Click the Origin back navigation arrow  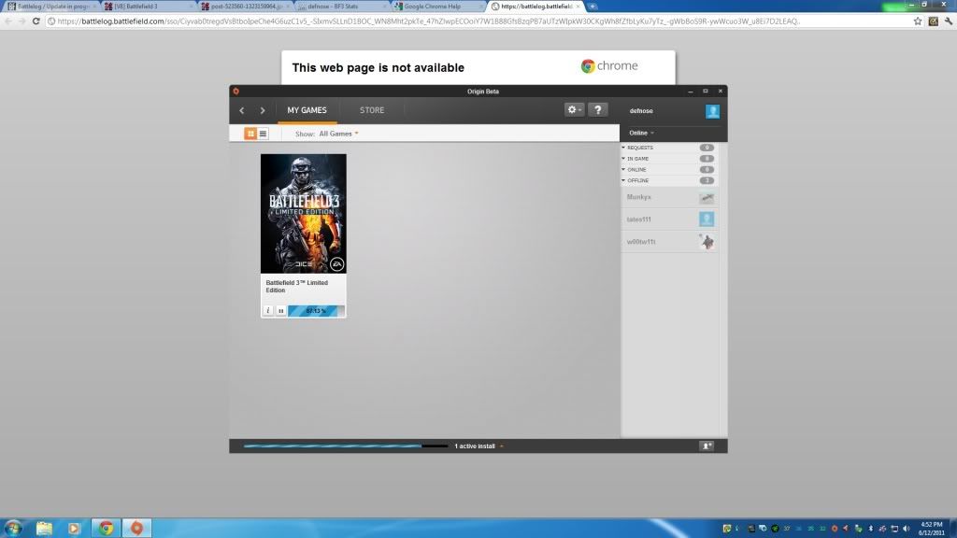242,110
